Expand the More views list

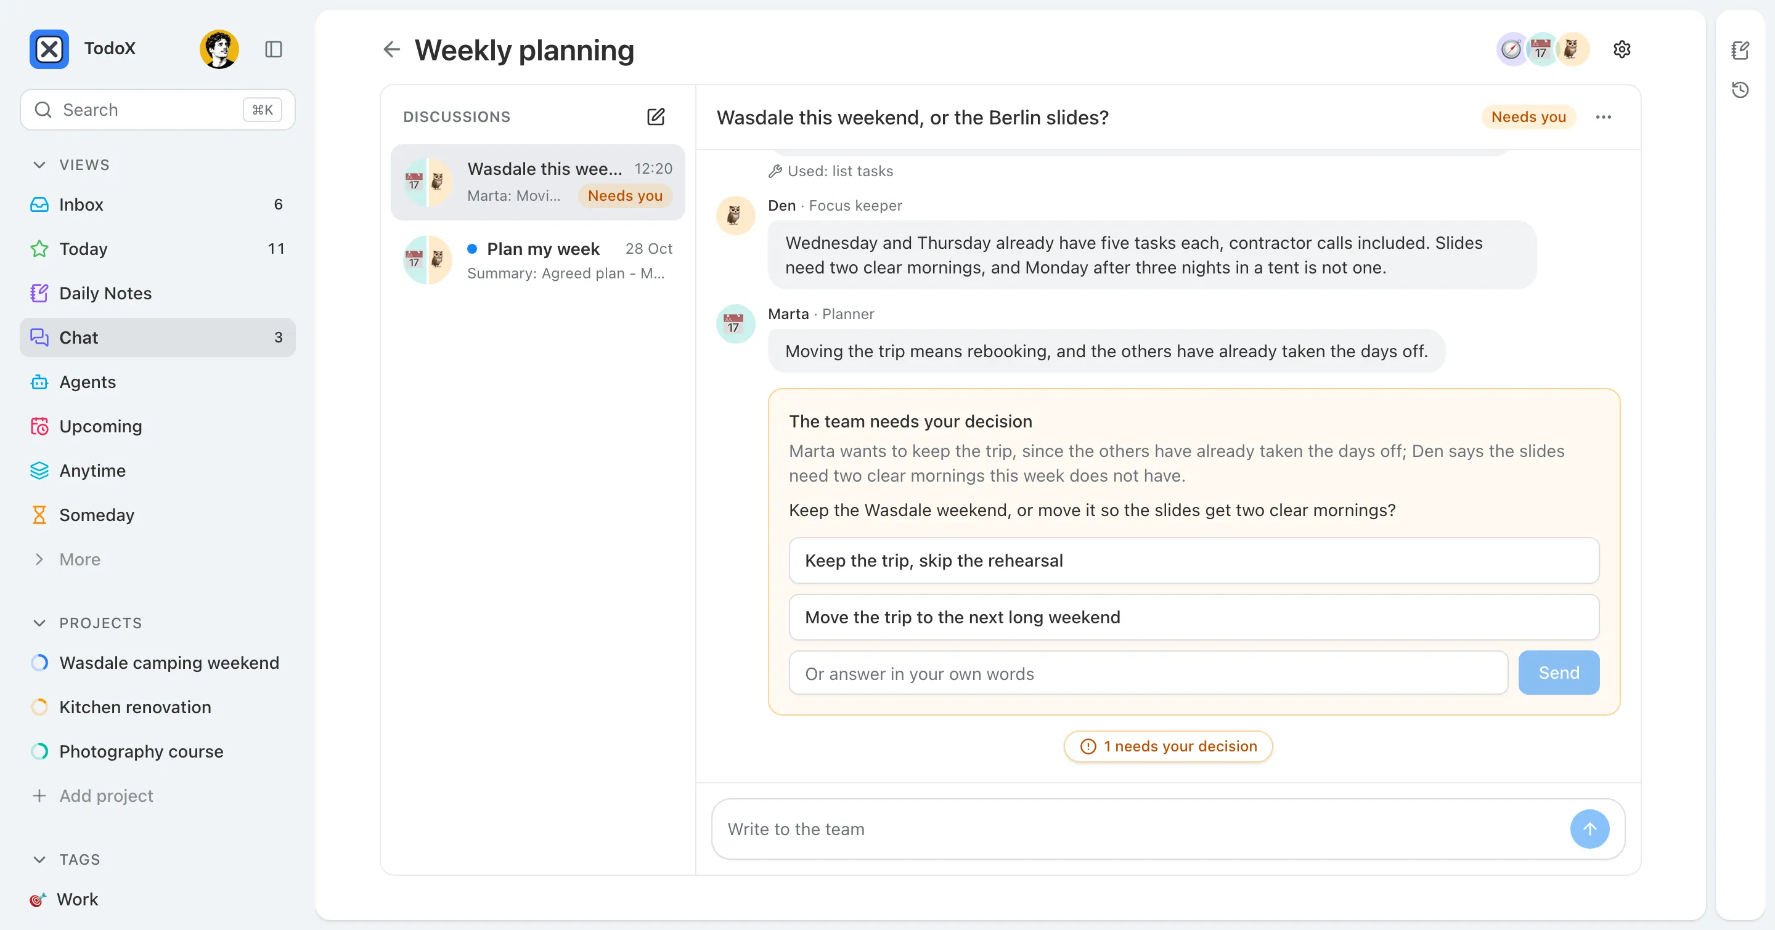158,560
